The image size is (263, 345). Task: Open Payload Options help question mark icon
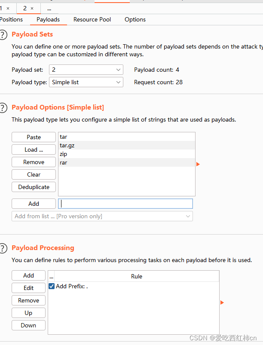coord(3,107)
